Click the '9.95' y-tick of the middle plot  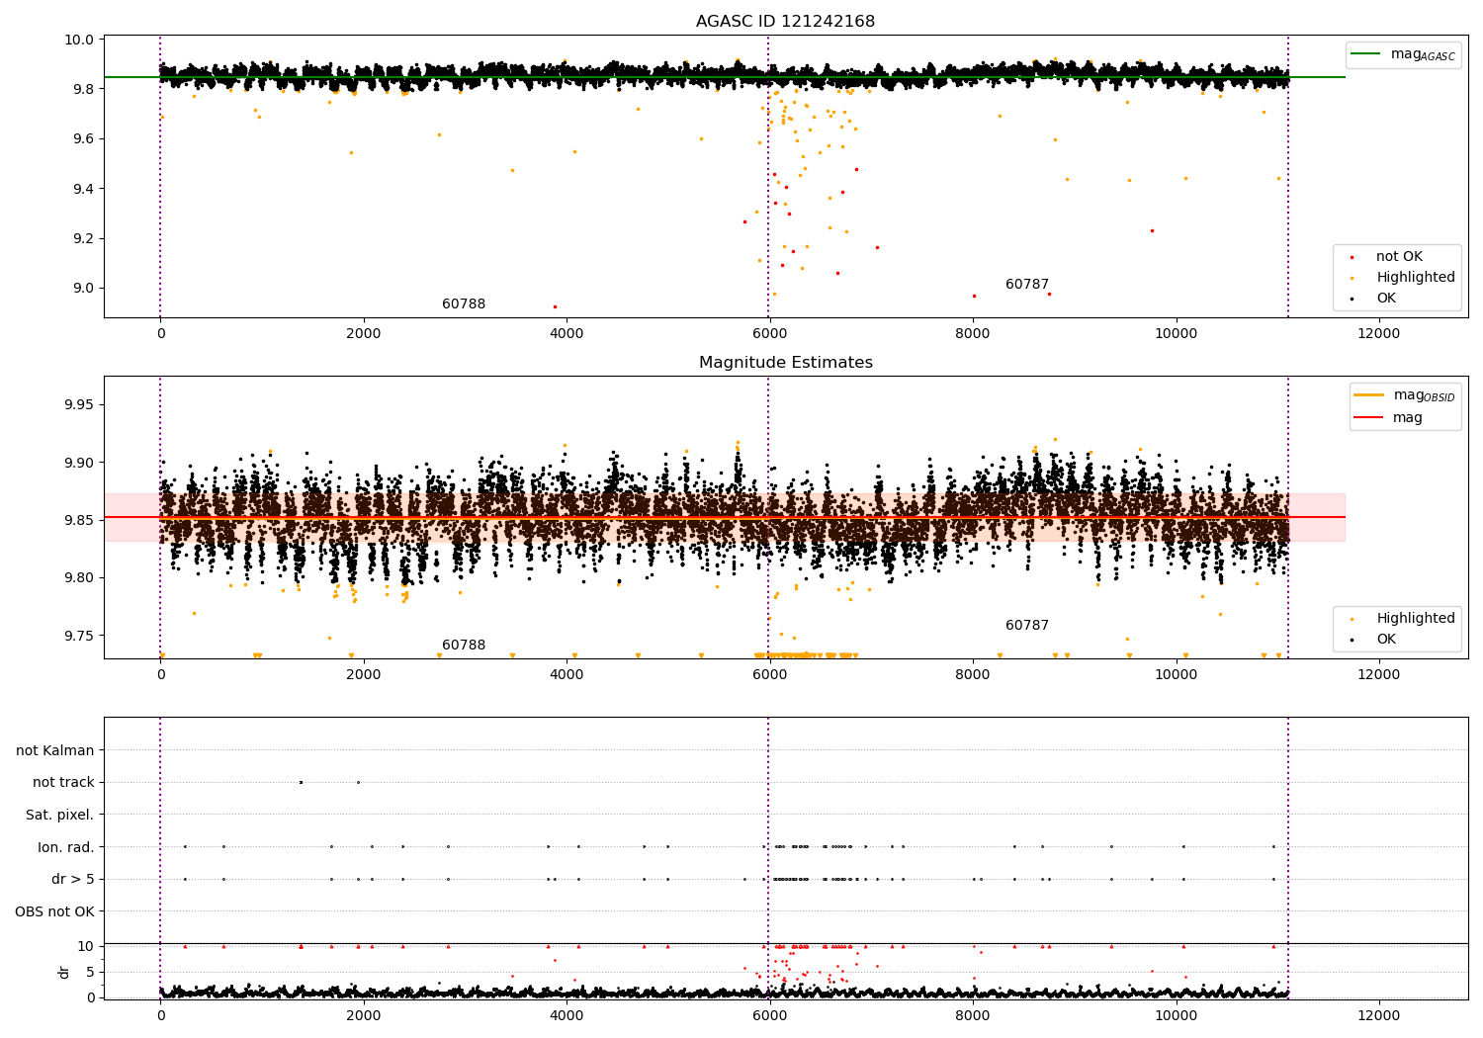click(x=81, y=405)
